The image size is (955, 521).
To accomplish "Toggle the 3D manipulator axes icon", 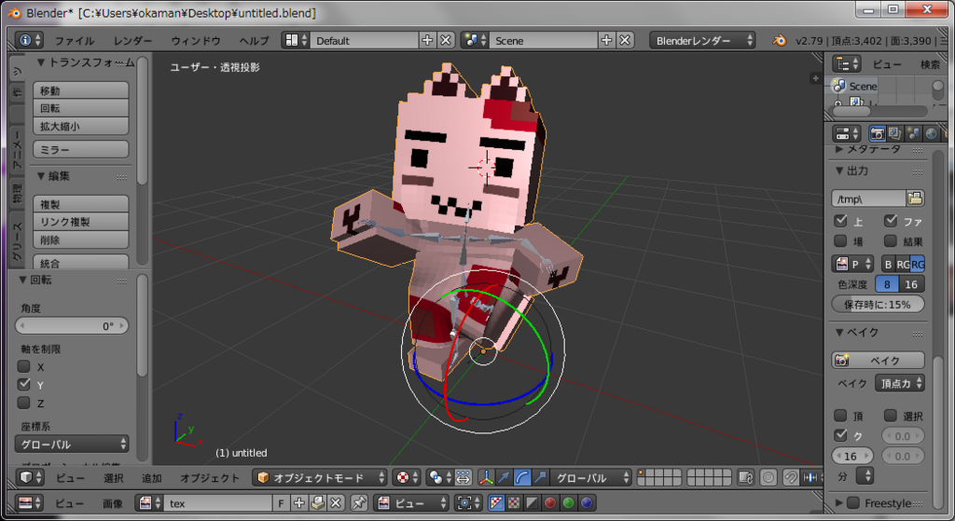I will tap(486, 478).
